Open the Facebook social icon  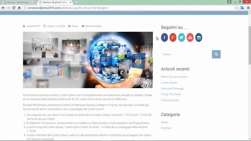coord(164,38)
